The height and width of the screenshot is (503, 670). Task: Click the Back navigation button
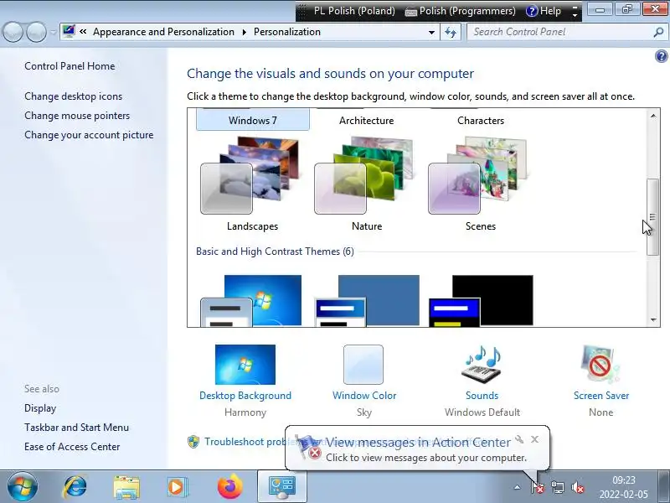pos(13,32)
